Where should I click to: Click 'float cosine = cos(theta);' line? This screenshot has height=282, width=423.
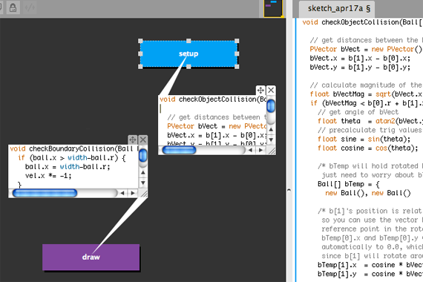tap(368, 148)
